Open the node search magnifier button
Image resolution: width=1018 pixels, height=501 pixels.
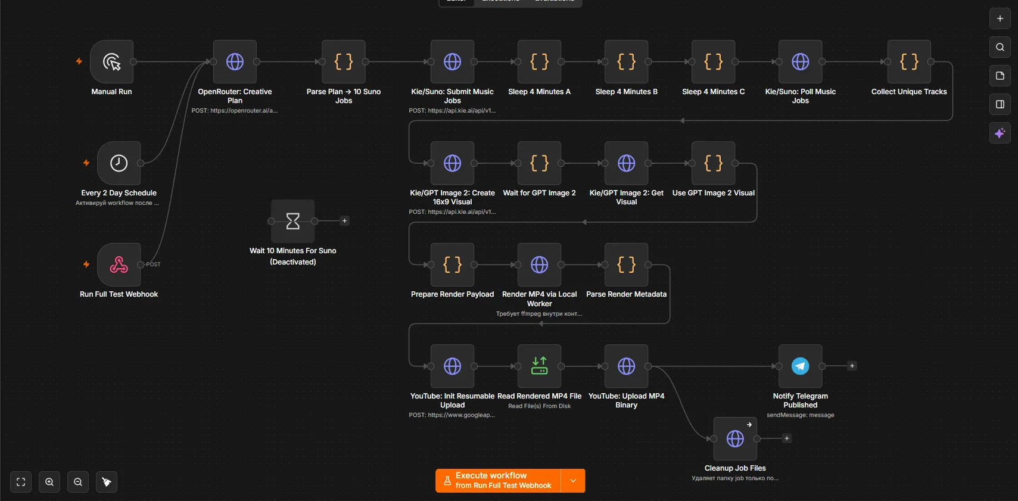(x=1000, y=47)
